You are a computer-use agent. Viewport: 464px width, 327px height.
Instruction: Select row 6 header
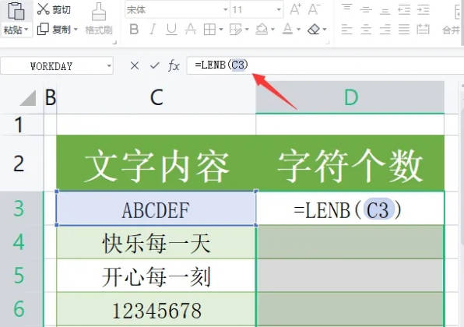21,308
